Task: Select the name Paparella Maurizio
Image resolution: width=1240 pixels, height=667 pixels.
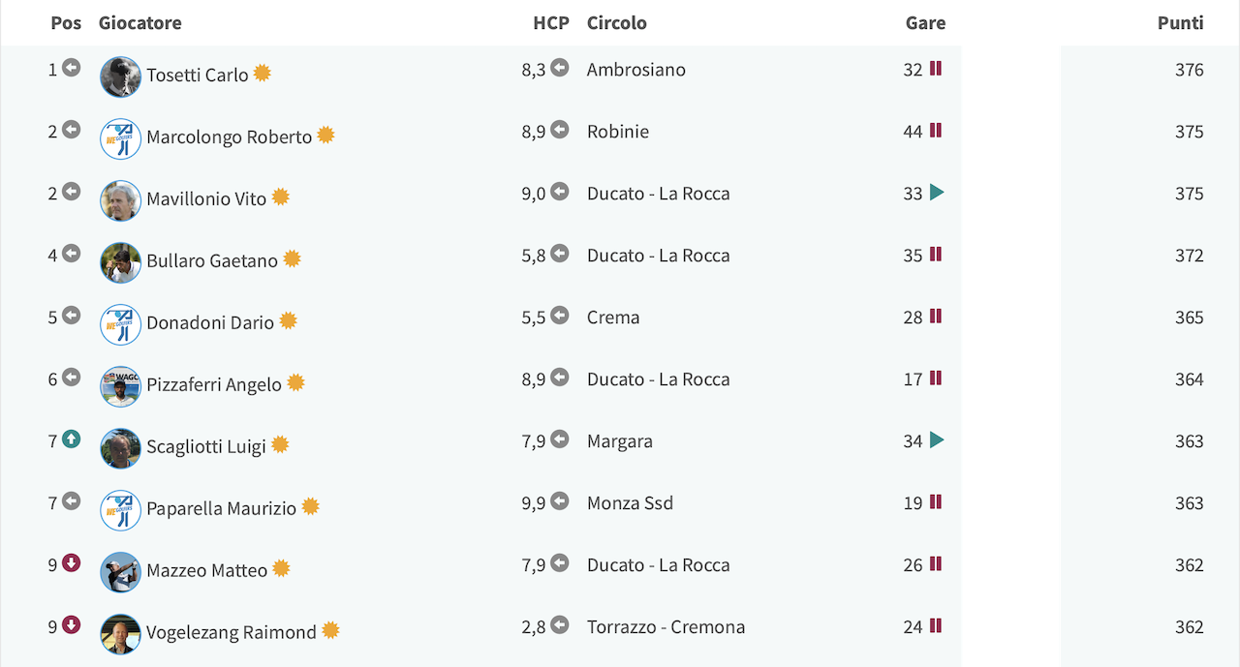Action: pos(222,508)
